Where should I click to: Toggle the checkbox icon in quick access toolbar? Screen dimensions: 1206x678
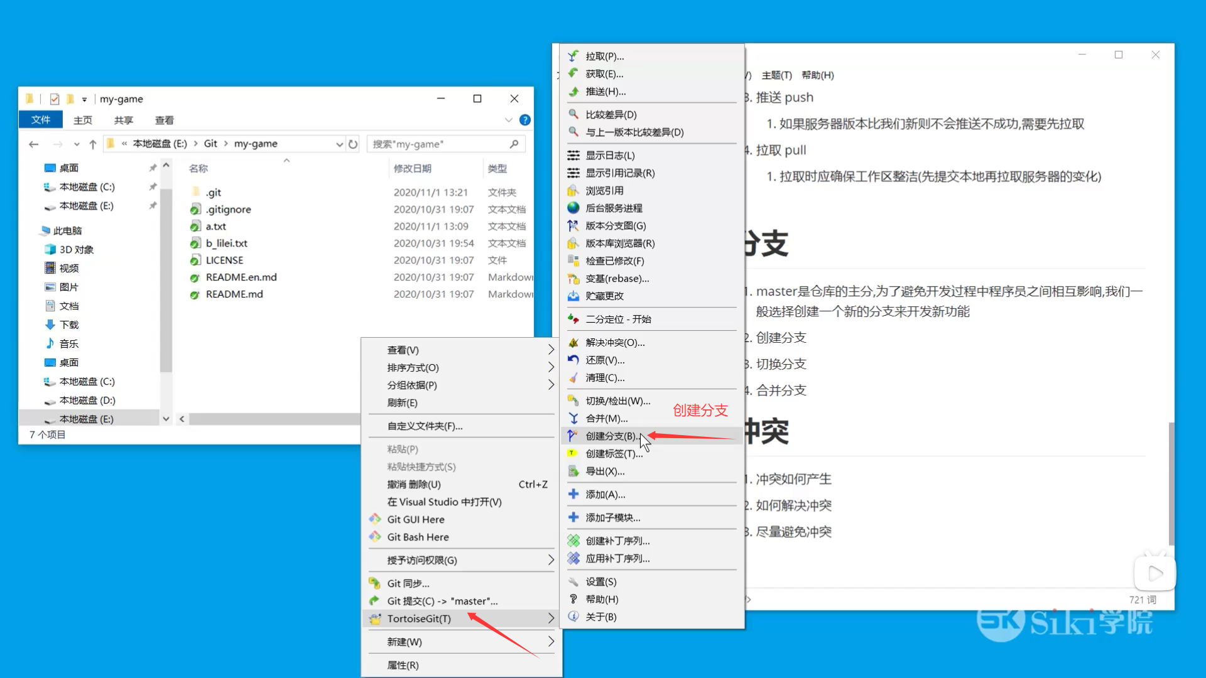[55, 99]
